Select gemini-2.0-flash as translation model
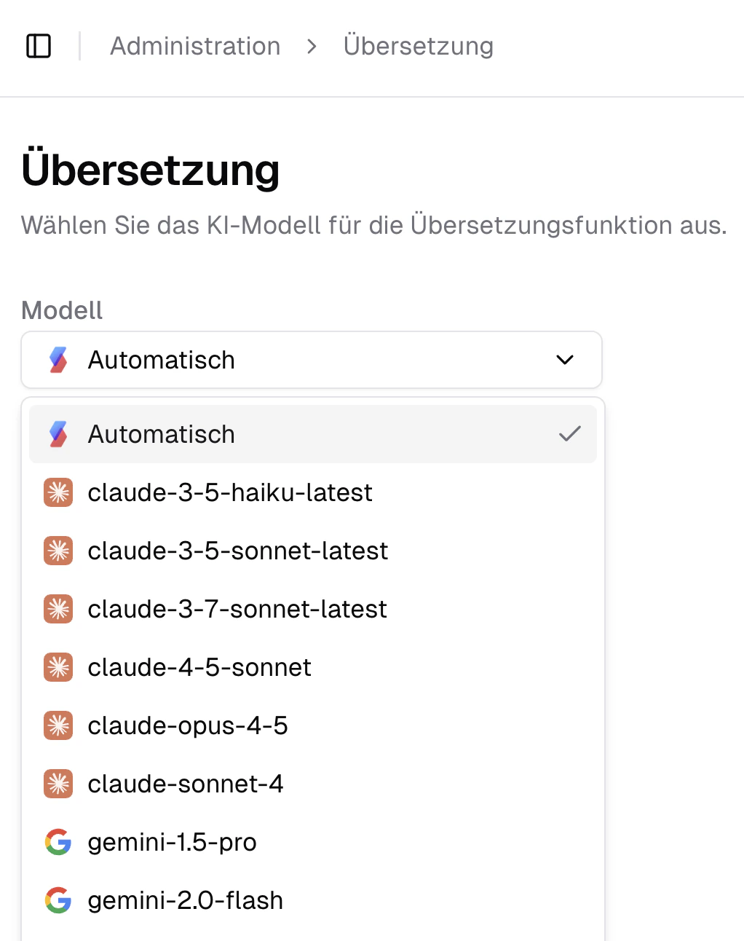This screenshot has width=744, height=941. [185, 900]
